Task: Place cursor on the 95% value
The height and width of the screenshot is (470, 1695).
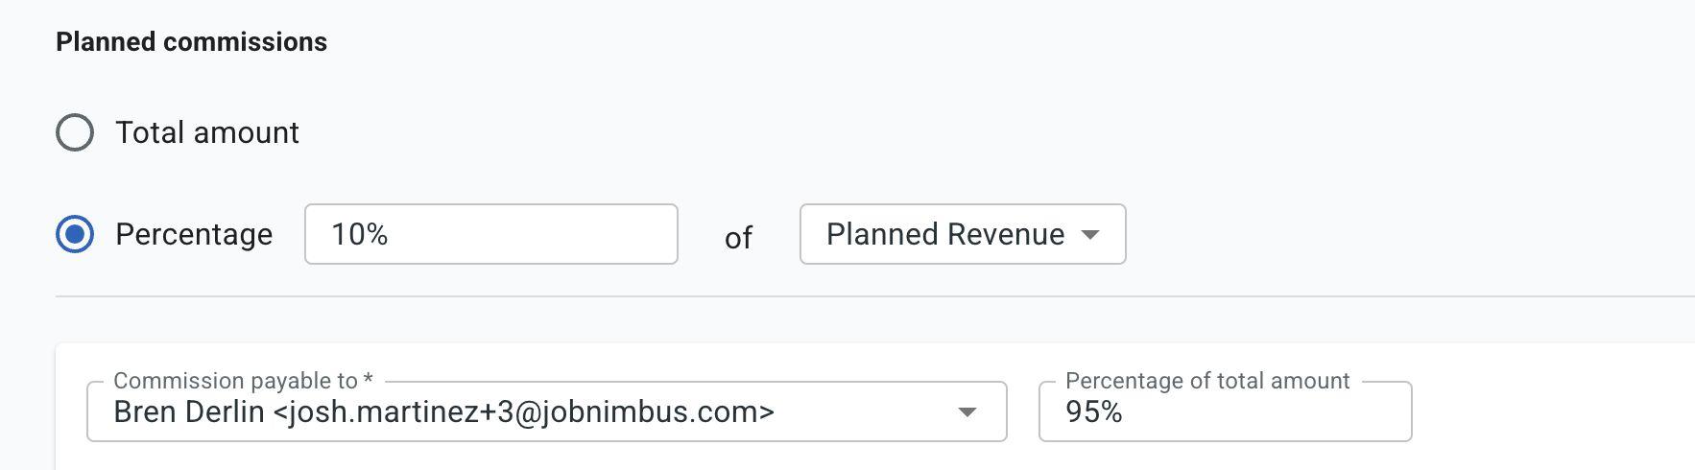Action: pos(1094,411)
